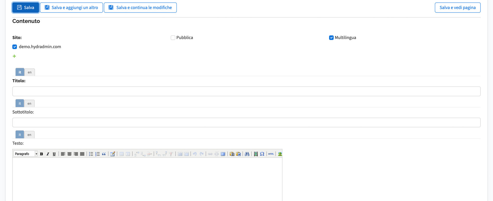493x201 pixels.
Task: Insert a numbered list
Action: [x=97, y=154]
